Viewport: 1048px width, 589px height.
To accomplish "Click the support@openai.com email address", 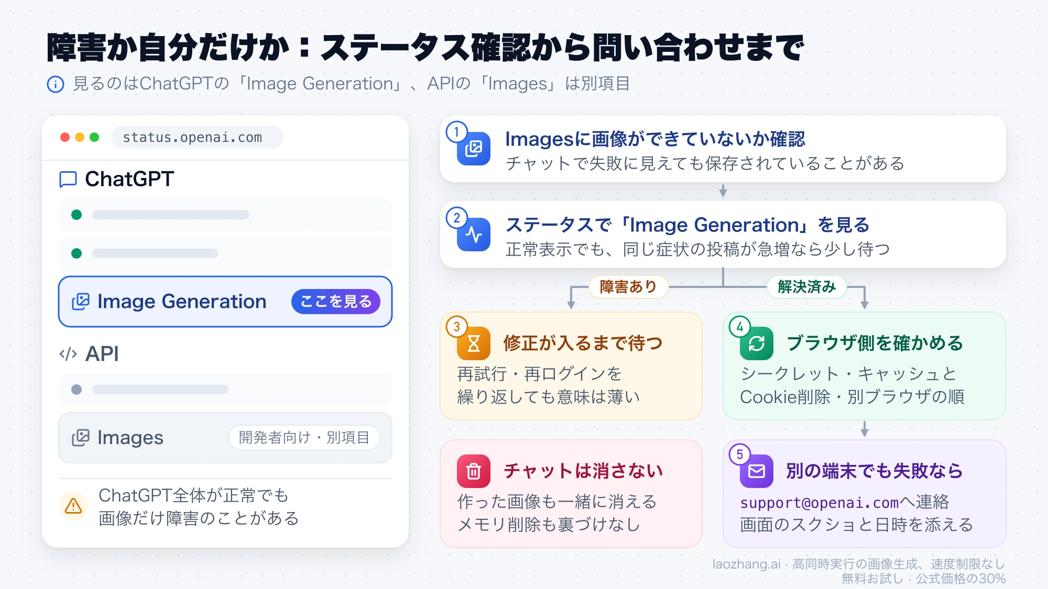I will tap(820, 503).
